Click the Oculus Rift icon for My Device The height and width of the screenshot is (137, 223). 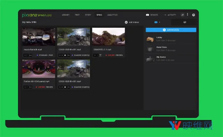[150, 59]
